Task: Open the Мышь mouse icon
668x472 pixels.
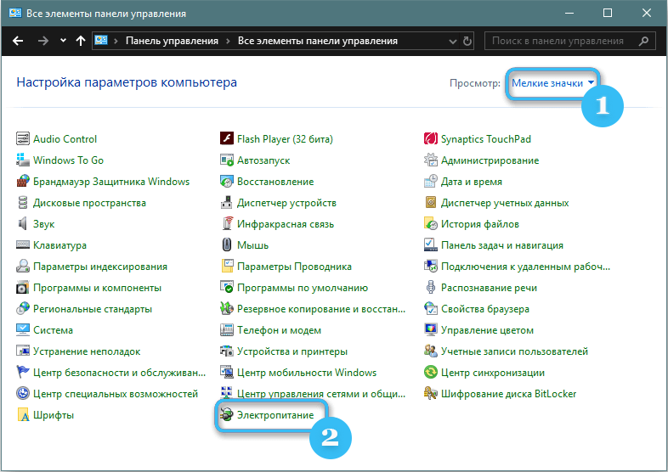Action: pos(227,245)
